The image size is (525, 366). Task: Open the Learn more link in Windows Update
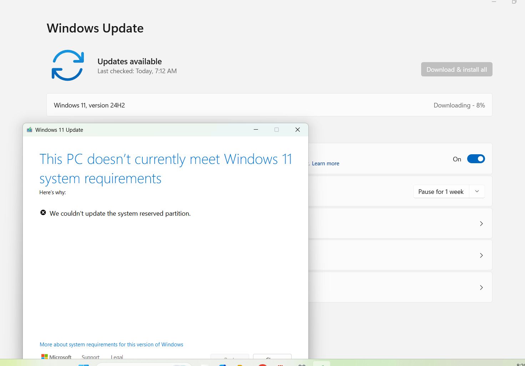[325, 164]
